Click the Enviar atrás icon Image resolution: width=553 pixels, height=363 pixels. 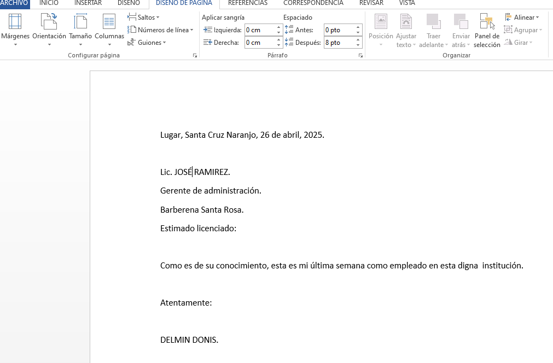tap(461, 21)
